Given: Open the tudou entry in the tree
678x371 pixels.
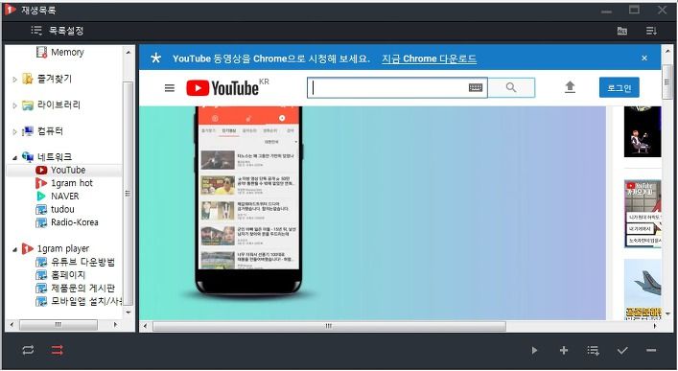Looking at the screenshot, I should pos(62,209).
